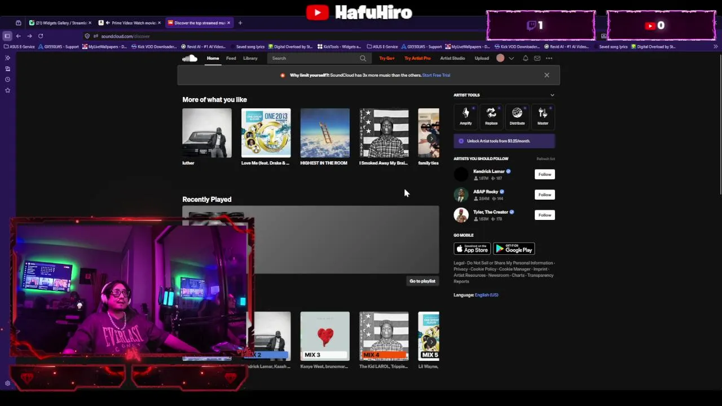This screenshot has height=406, width=722.
Task: Click the Newsroom footer link
Action: pyautogui.click(x=499, y=275)
